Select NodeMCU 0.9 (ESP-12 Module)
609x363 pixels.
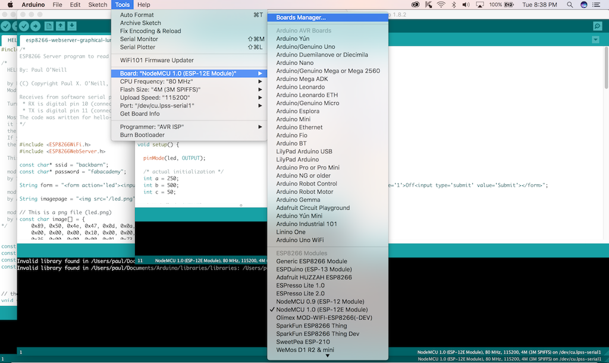pyautogui.click(x=328, y=302)
